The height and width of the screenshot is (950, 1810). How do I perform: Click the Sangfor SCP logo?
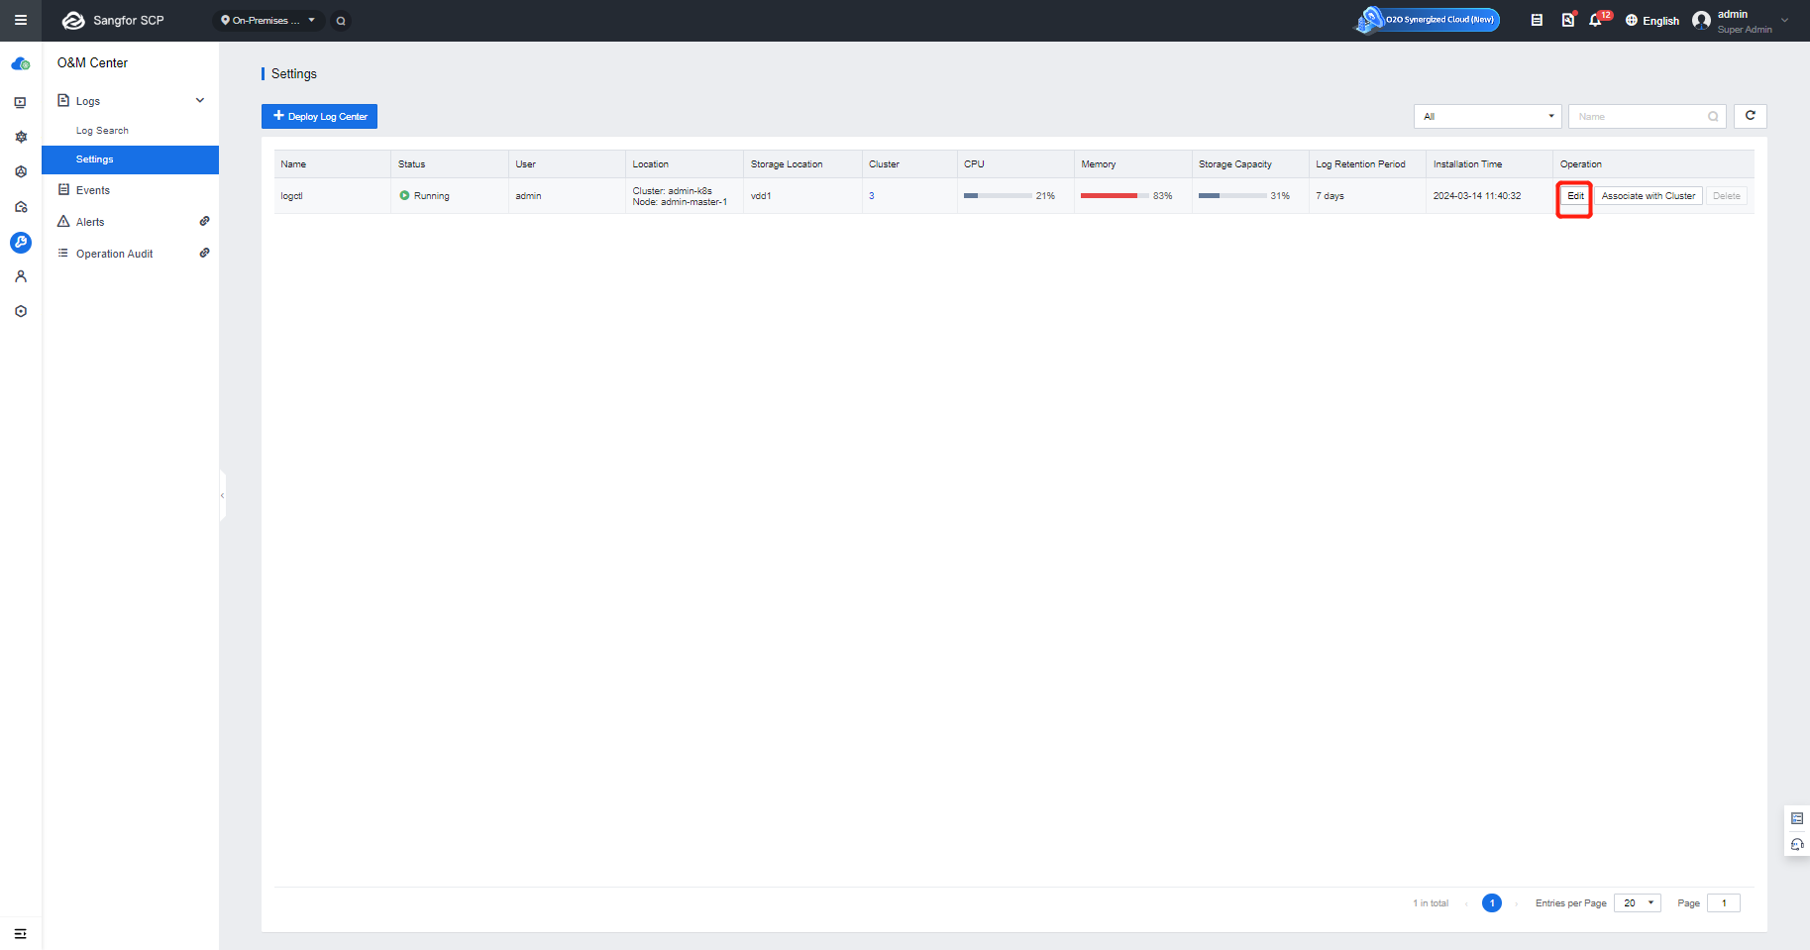point(113,21)
